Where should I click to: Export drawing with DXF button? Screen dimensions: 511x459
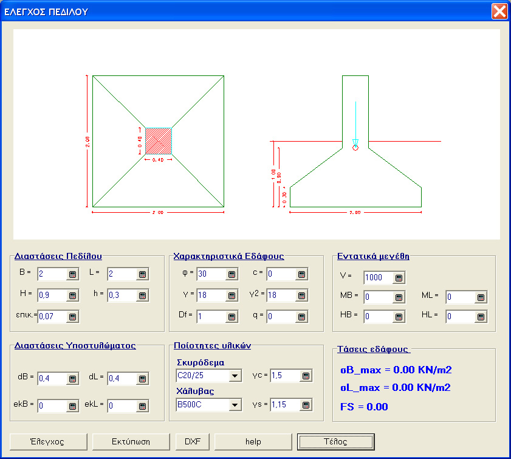(x=193, y=442)
